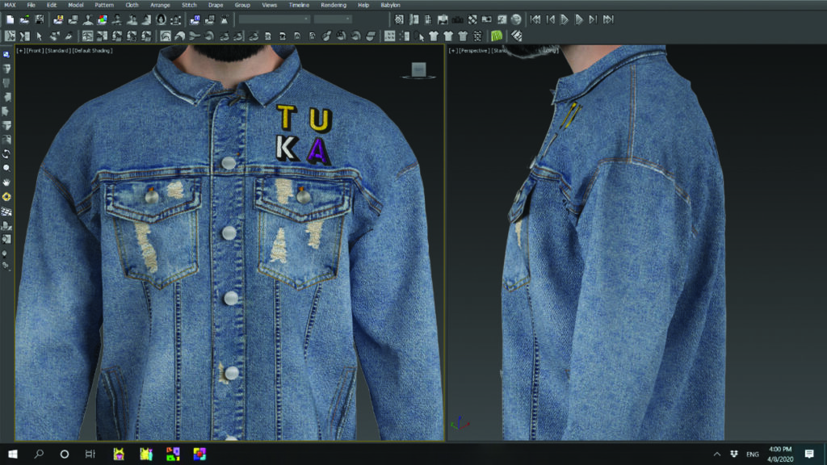
Task: Jump to the timeline start
Action: click(x=536, y=19)
